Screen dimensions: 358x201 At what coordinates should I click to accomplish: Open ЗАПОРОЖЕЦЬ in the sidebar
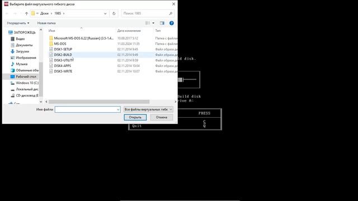(x=22, y=32)
